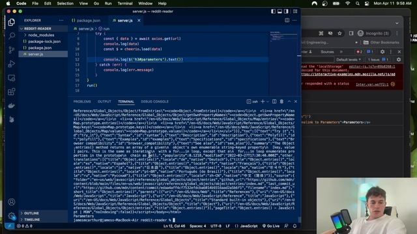Open the Manage gear in activity bar

[x=12, y=216]
